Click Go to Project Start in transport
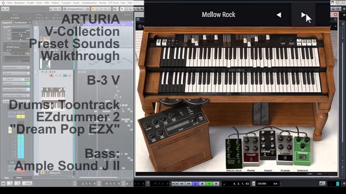Image resolution: width=346 pixels, height=194 pixels. [173, 183]
